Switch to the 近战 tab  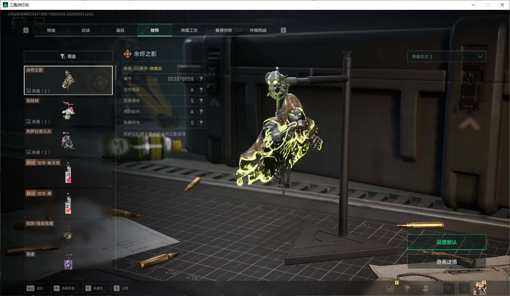coord(85,30)
